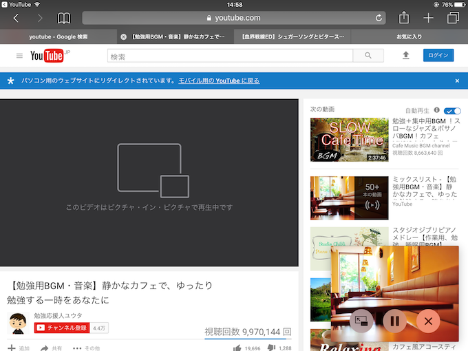Image resolution: width=468 pixels, height=351 pixels.
Task: Open the YouTube upload icon
Action: coord(405,56)
